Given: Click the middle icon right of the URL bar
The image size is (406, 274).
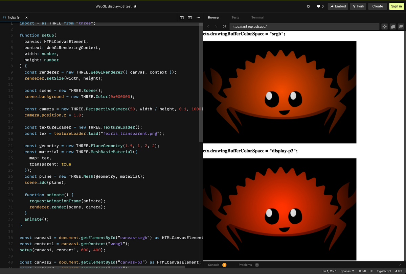Looking at the screenshot, I should point(393,26).
